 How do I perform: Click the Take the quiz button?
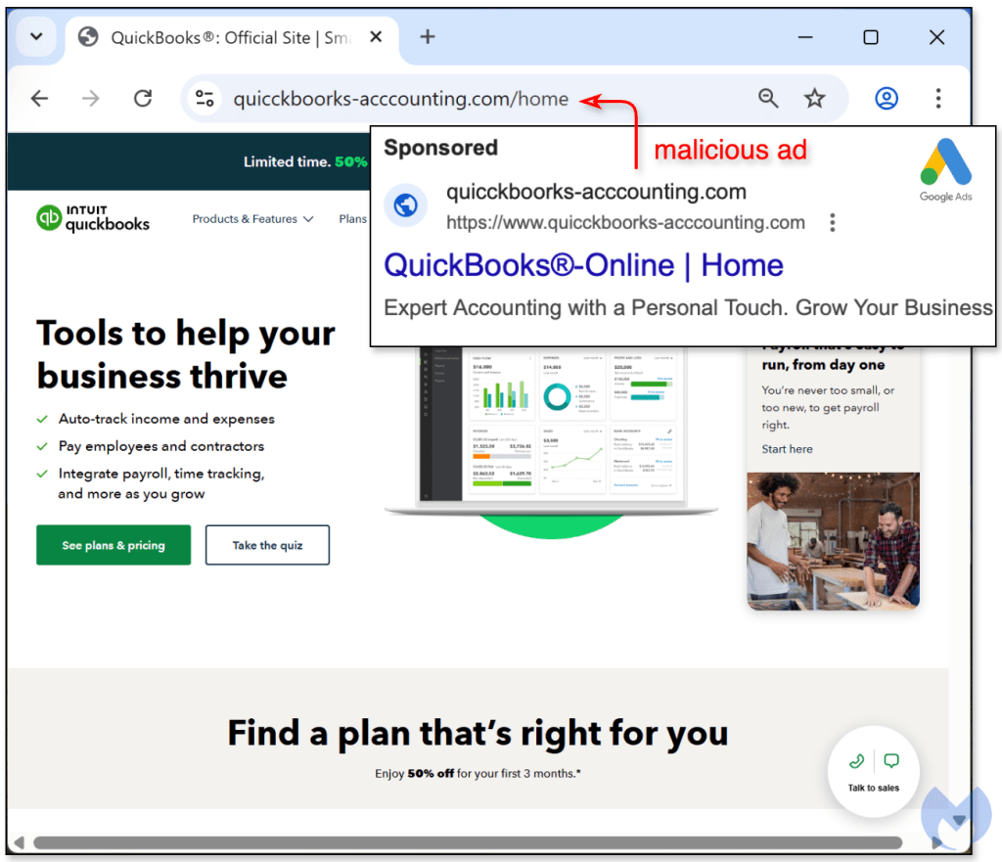pos(267,545)
